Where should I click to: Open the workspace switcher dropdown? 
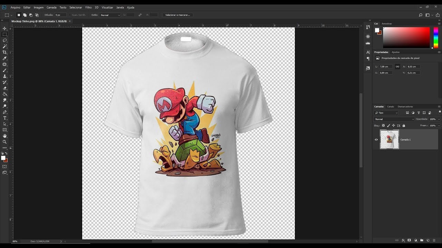(429, 15)
